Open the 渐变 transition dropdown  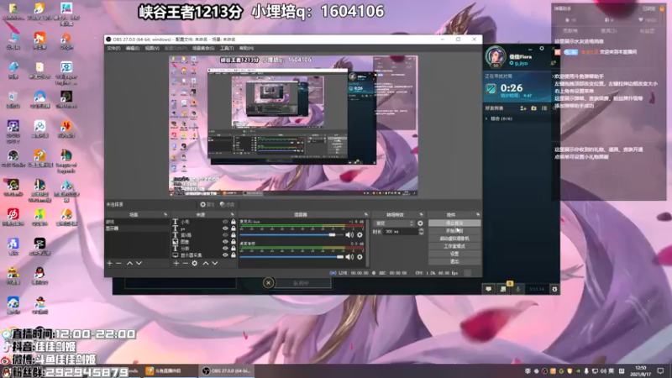click(x=394, y=223)
